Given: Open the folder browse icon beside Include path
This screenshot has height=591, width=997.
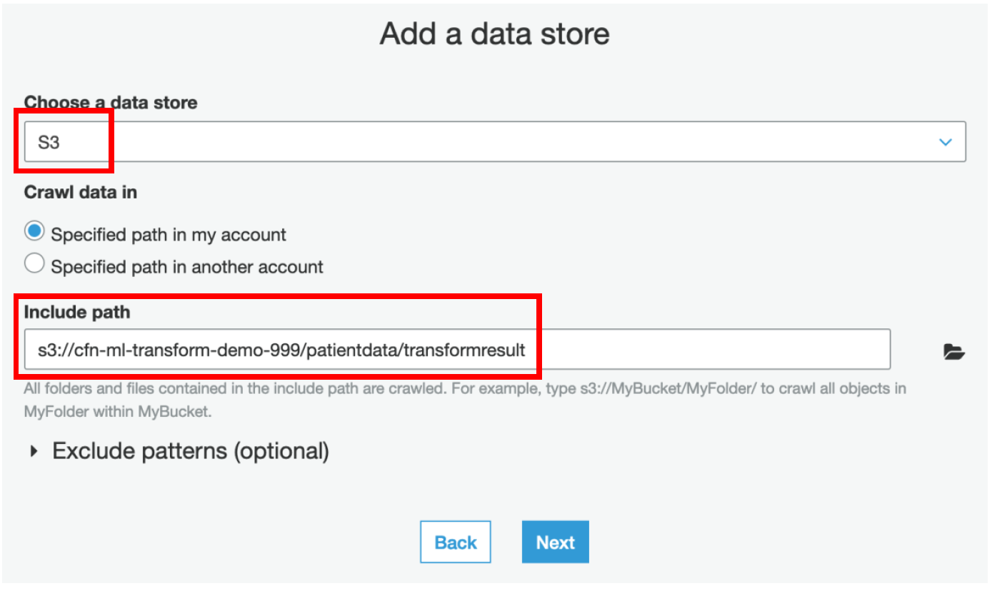Looking at the screenshot, I should pos(954,351).
